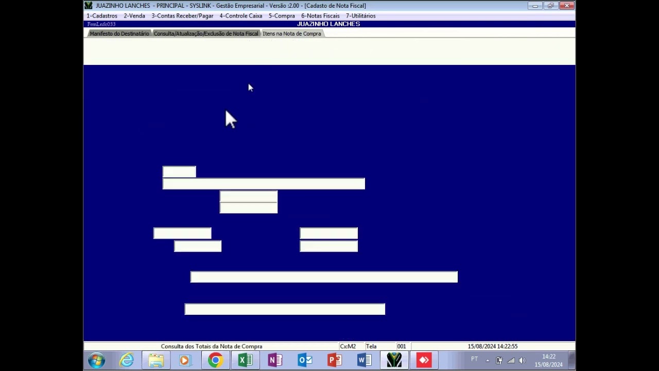Open the 3-Contas Receber/Pagar menu
This screenshot has width=659, height=371.
tap(182, 16)
